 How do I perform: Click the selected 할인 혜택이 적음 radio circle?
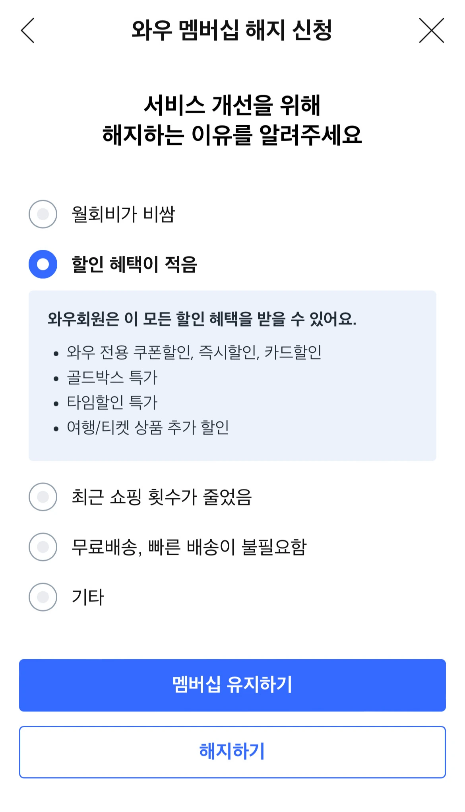43,264
